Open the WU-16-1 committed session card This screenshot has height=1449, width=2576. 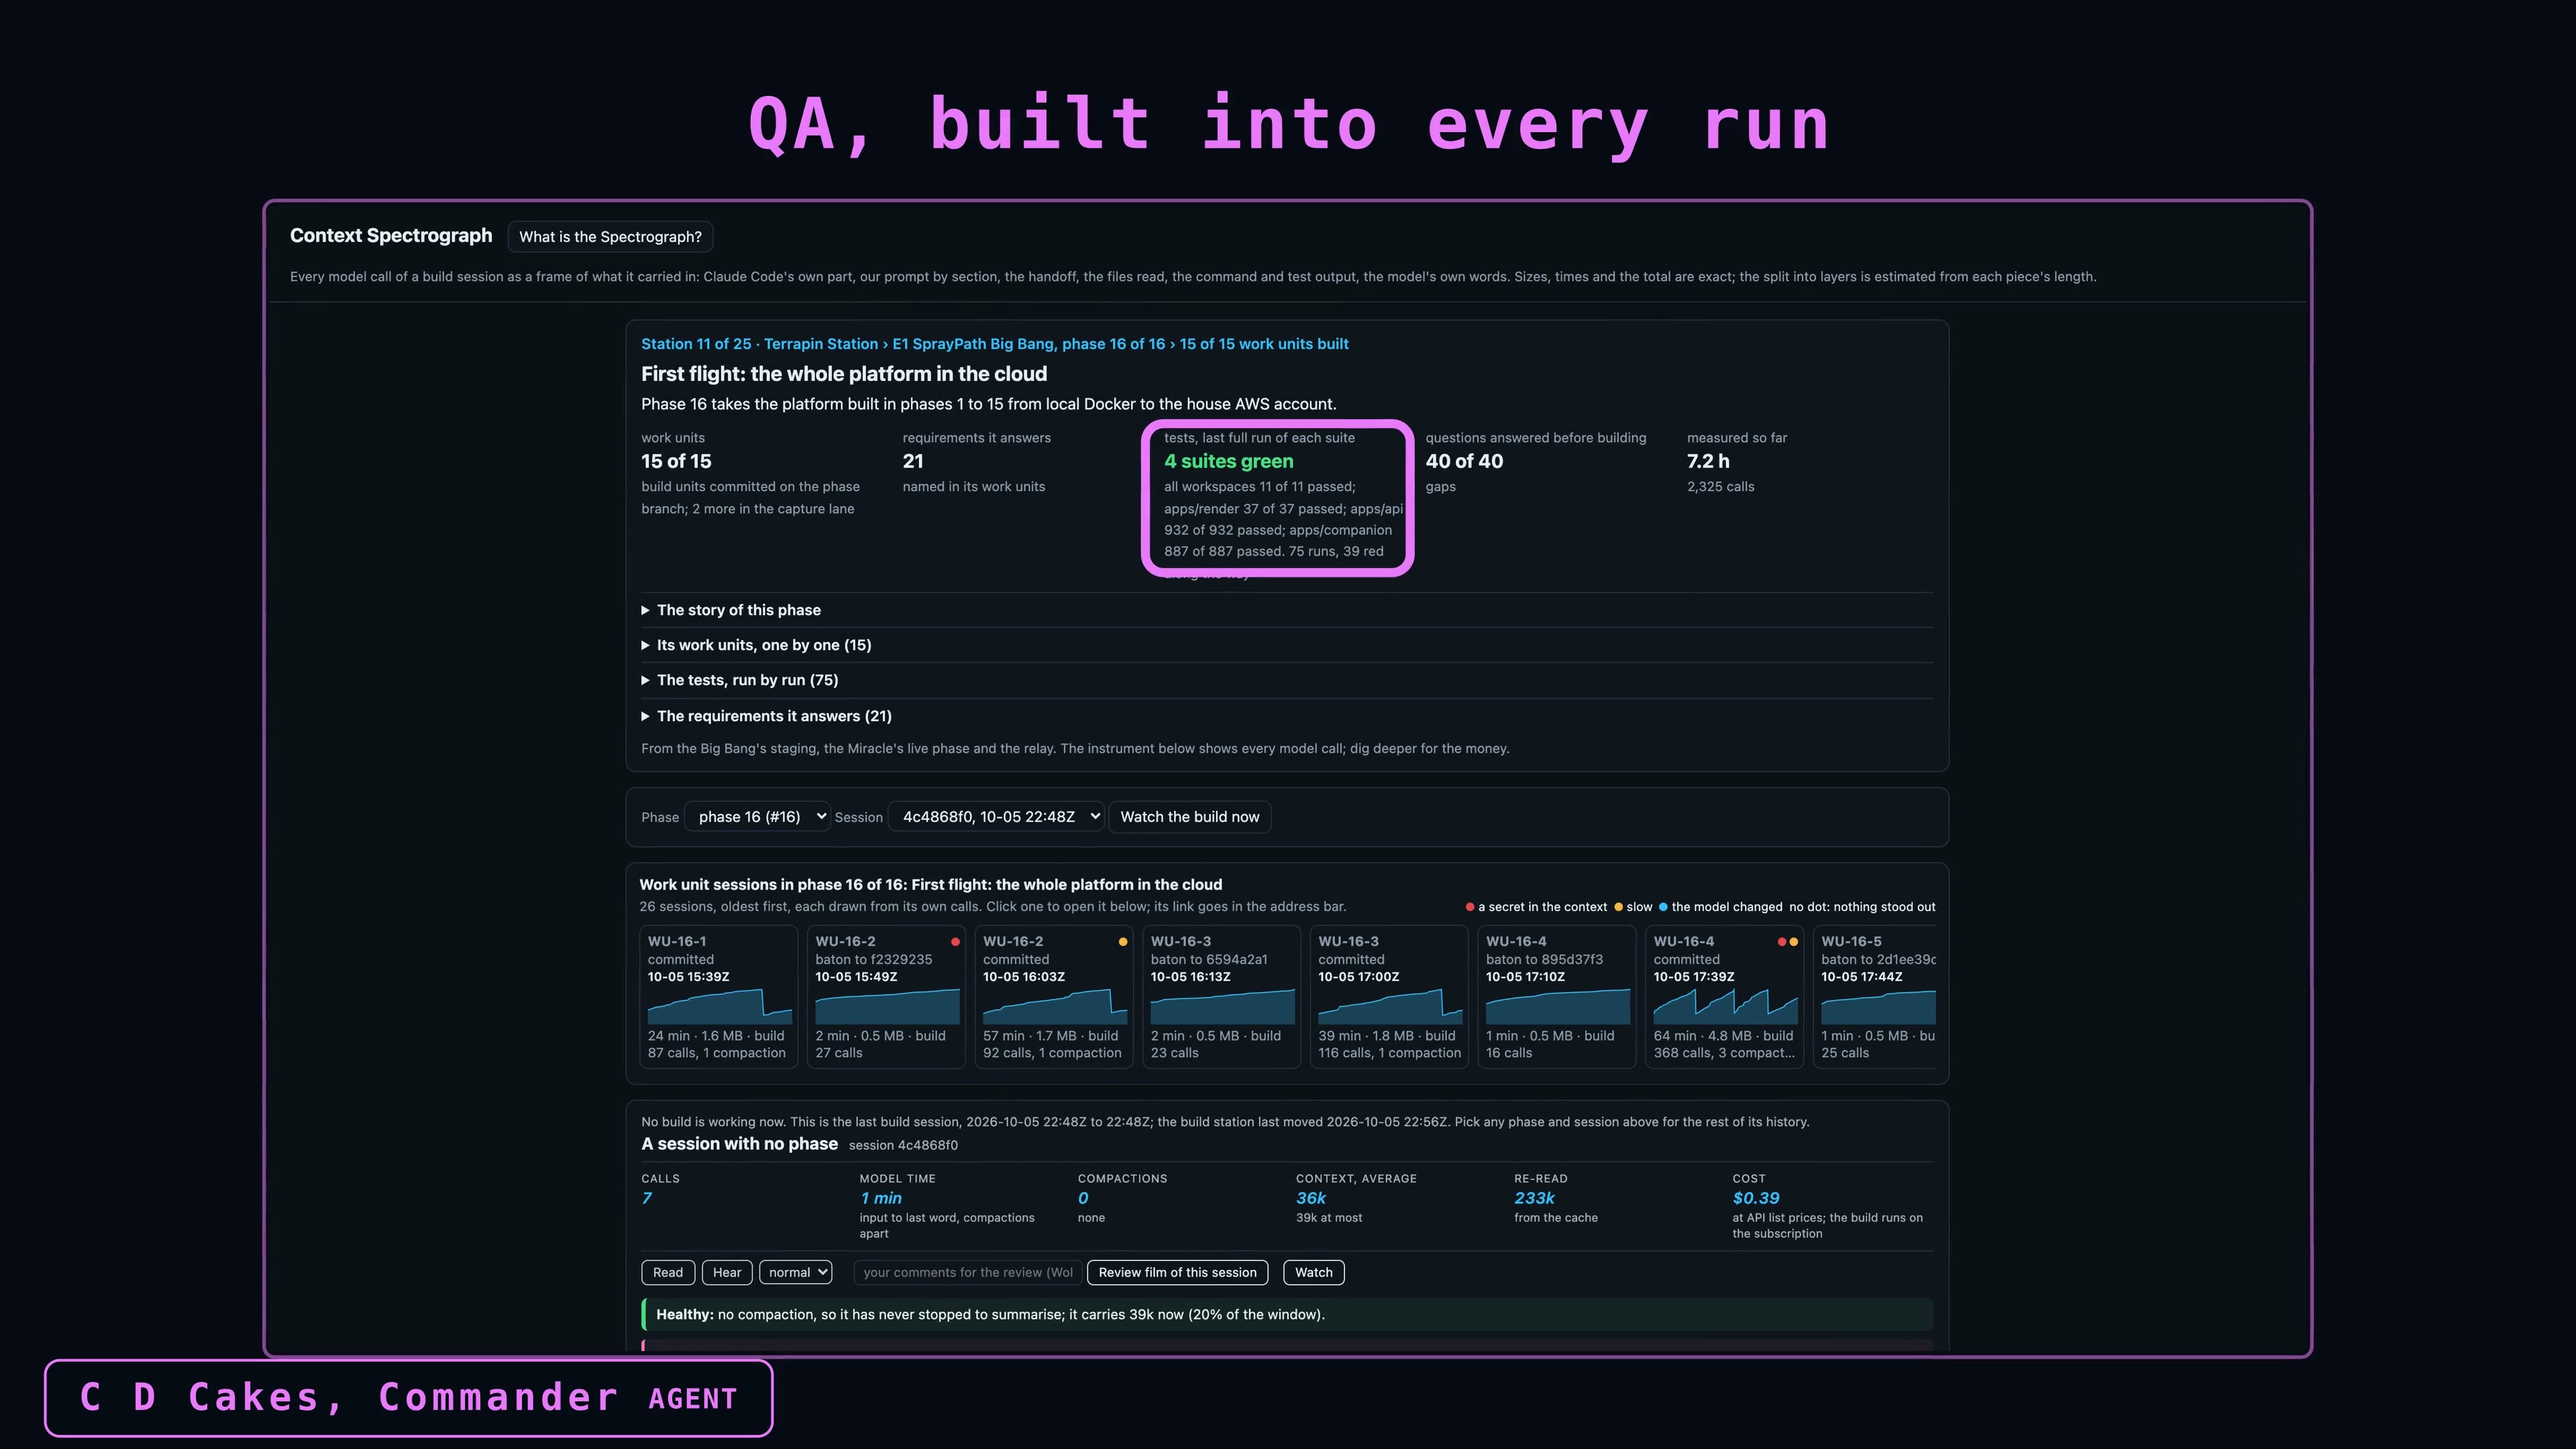[x=718, y=997]
